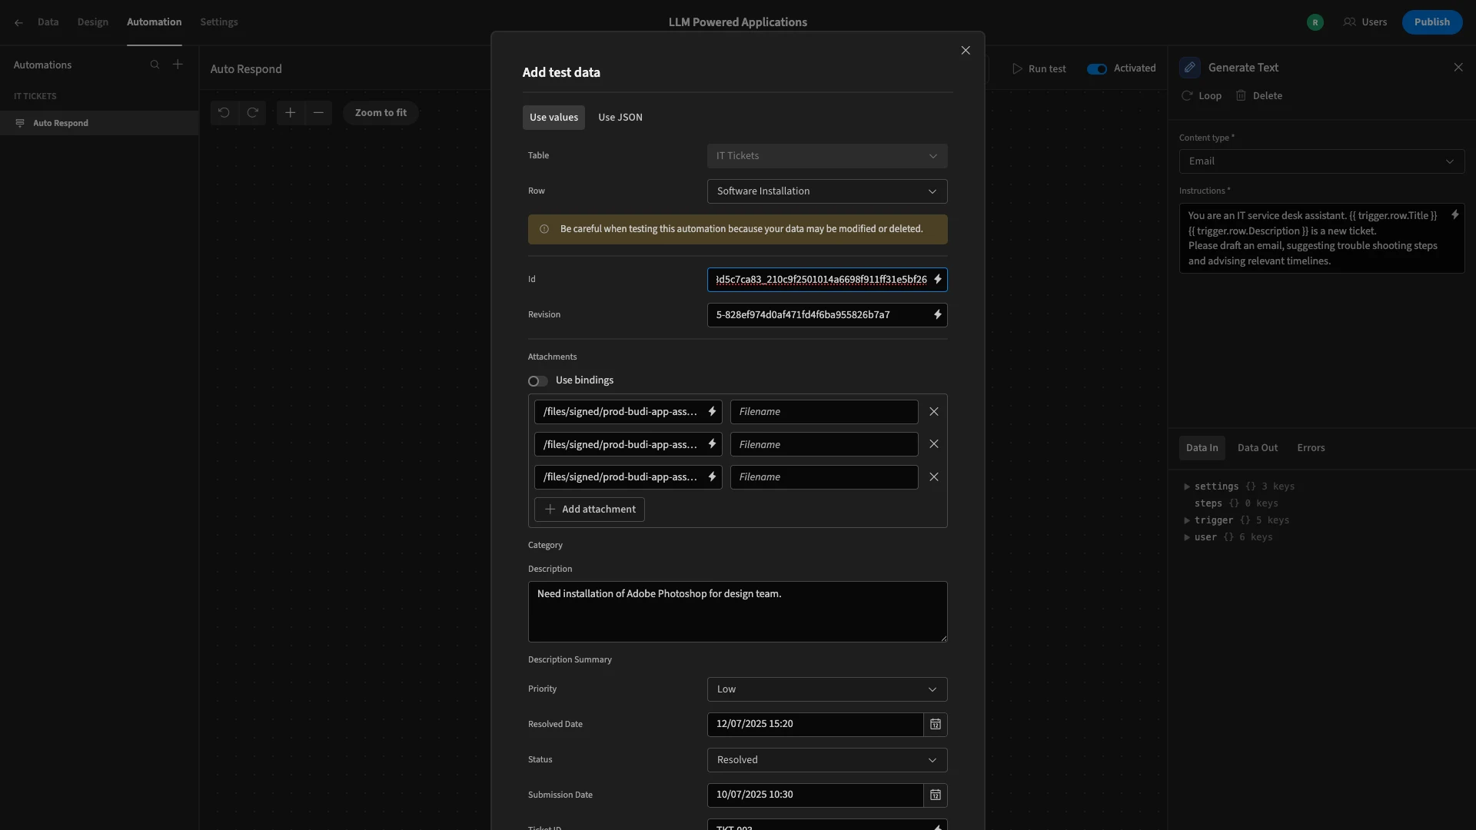This screenshot has width=1476, height=830.
Task: Zoom out with minus icon on canvas
Action: click(x=318, y=113)
